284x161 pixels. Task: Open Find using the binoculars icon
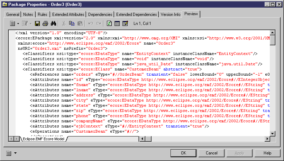tap(53, 23)
